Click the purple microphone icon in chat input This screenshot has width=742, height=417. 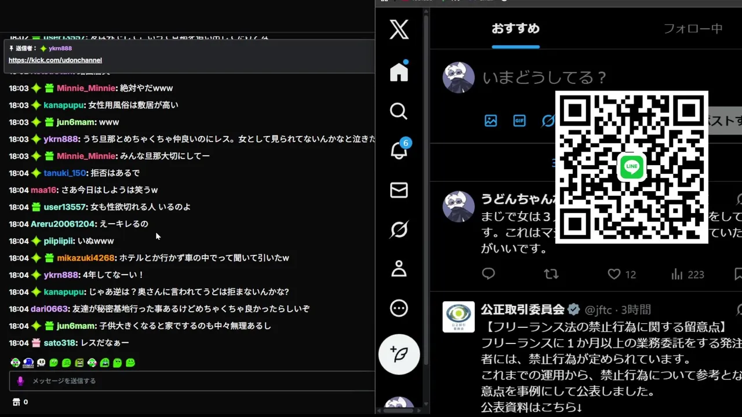click(x=20, y=381)
